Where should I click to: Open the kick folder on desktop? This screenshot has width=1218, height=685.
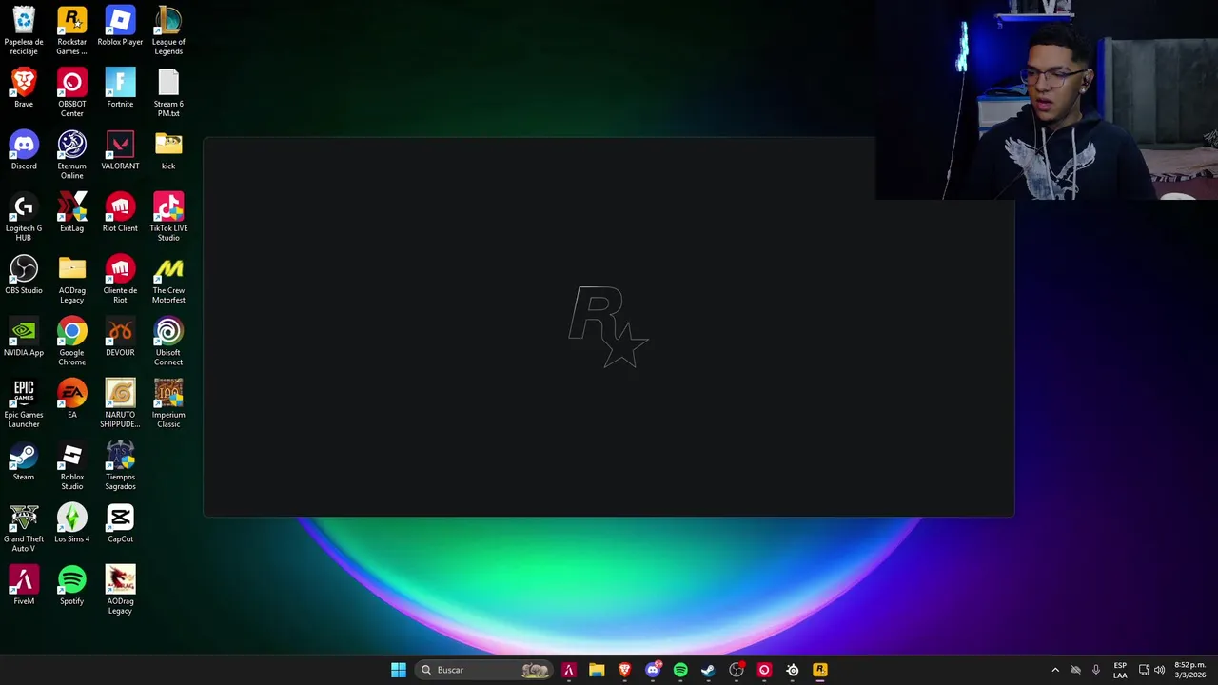(168, 150)
